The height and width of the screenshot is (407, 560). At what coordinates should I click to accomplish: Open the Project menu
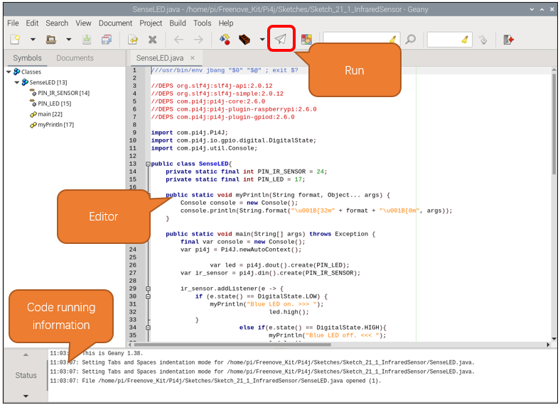click(151, 23)
